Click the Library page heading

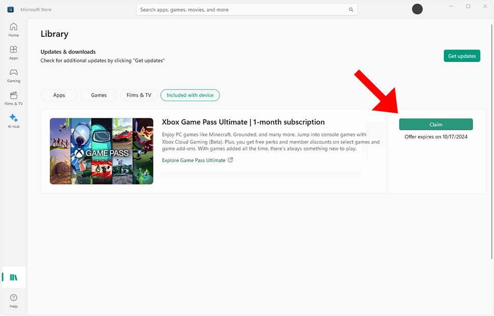[x=54, y=34]
